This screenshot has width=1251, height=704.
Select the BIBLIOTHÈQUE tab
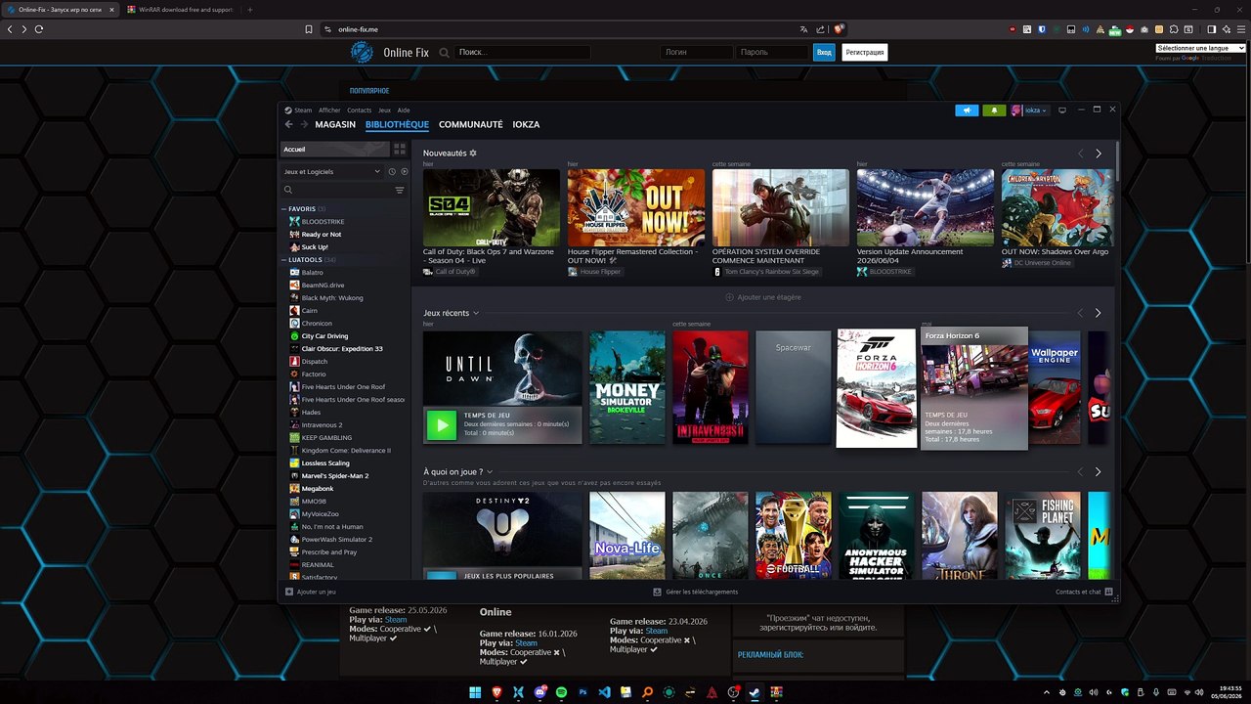[397, 124]
